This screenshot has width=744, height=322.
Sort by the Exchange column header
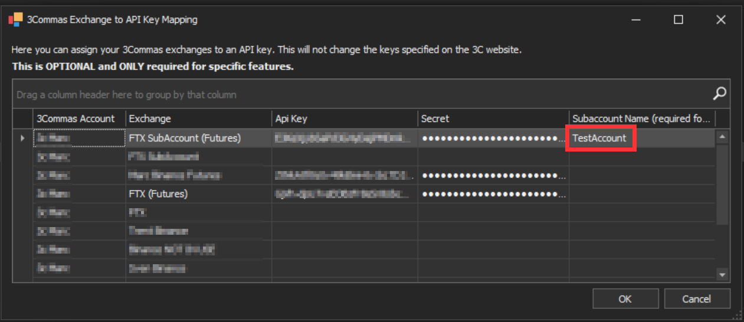[199, 119]
